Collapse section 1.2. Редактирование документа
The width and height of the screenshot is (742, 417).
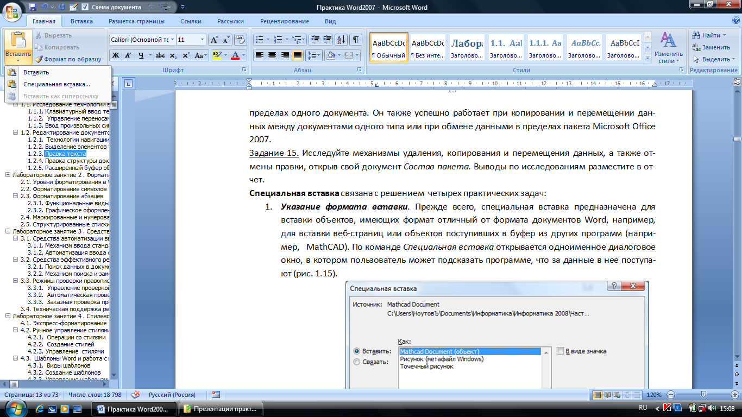pyautogui.click(x=16, y=132)
